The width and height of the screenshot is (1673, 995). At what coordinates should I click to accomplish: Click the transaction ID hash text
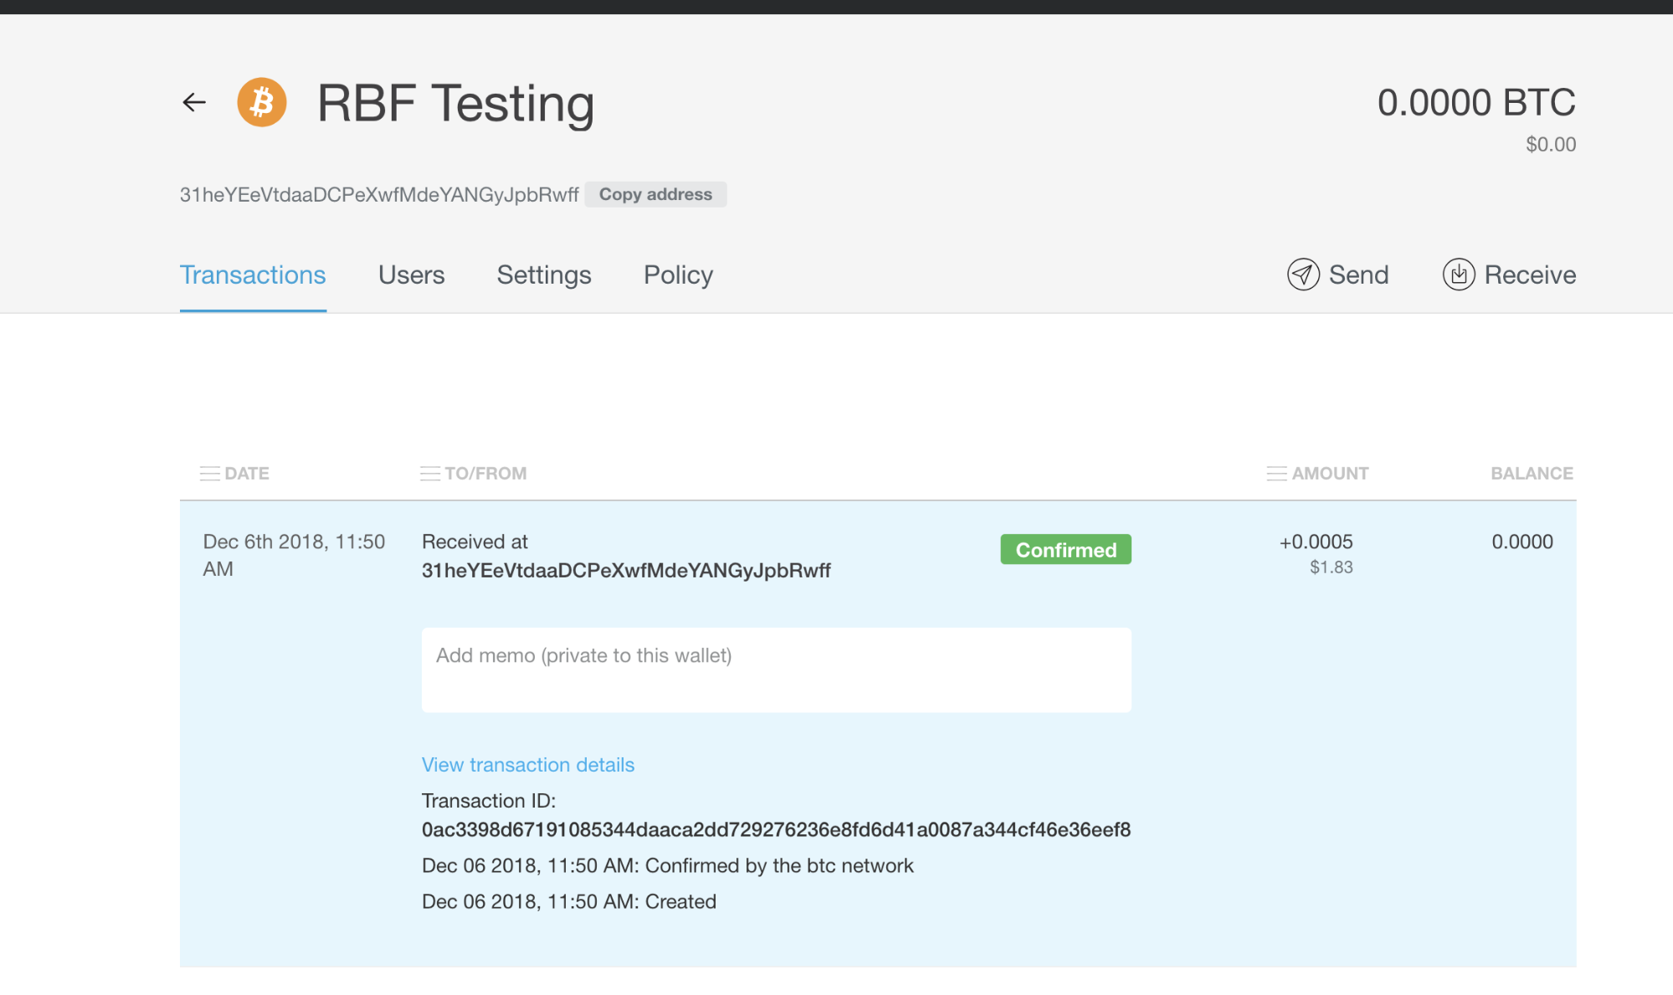point(777,829)
